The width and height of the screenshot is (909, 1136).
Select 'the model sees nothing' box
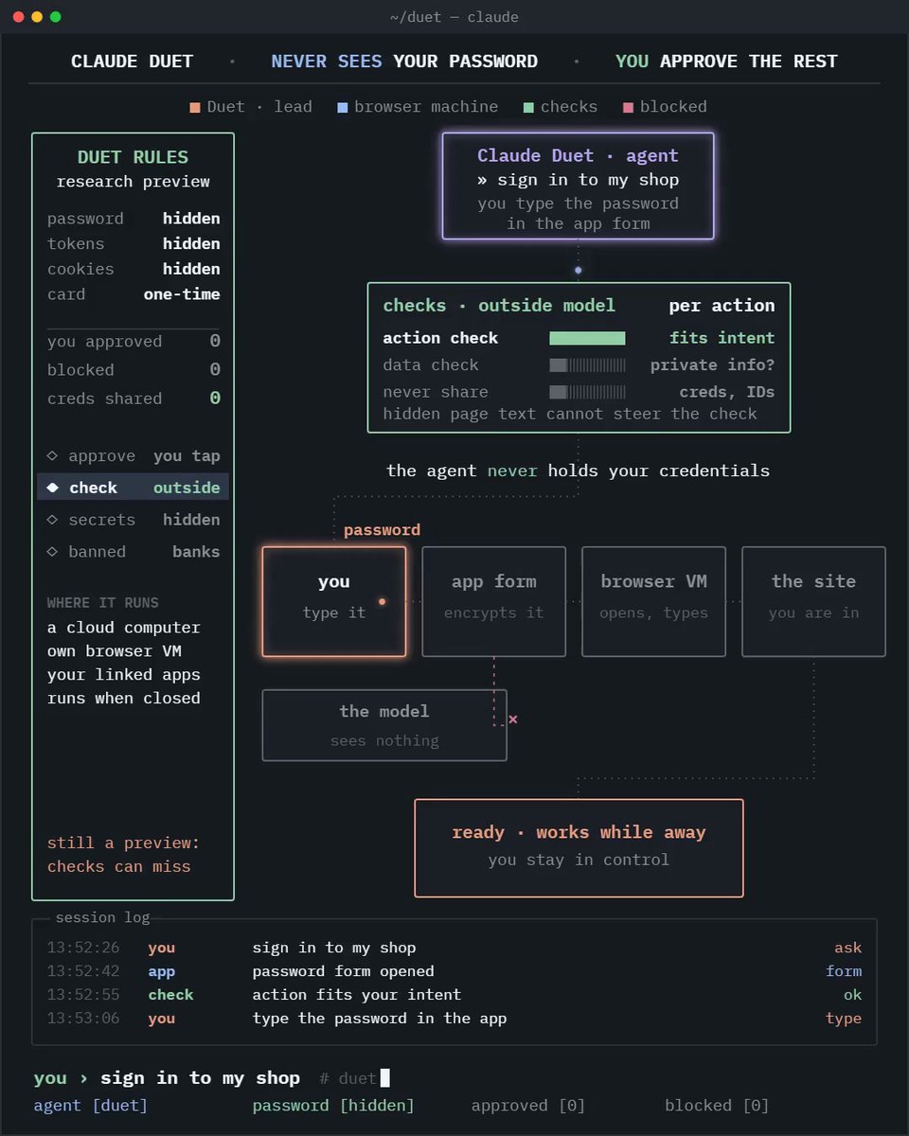(x=384, y=725)
